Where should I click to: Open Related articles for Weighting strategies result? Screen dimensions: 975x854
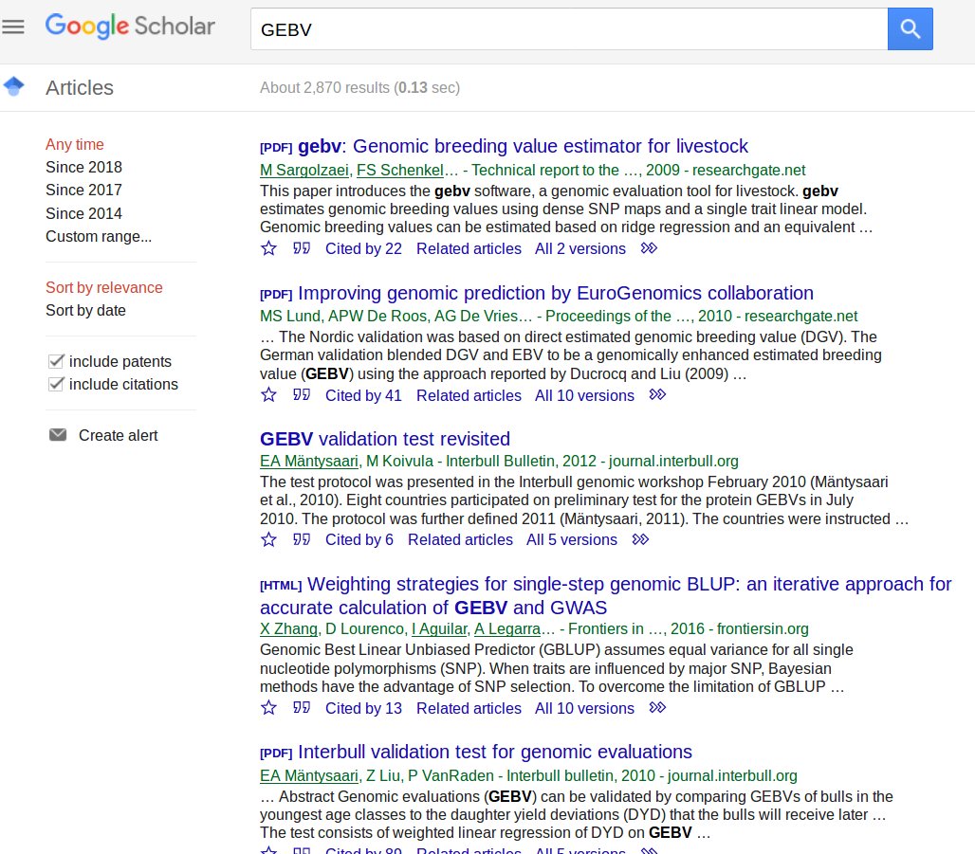pyautogui.click(x=469, y=708)
